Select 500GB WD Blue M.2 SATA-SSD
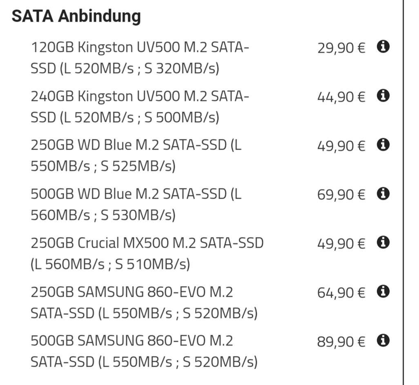 pos(136,204)
